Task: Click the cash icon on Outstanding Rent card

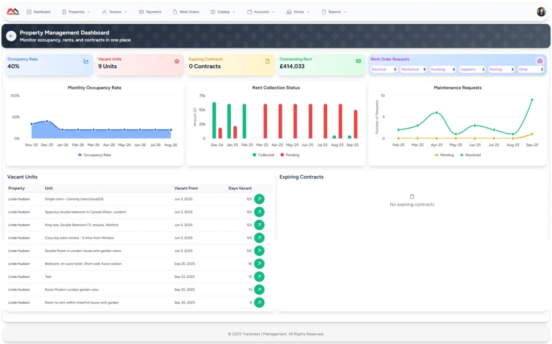Action: [x=358, y=61]
